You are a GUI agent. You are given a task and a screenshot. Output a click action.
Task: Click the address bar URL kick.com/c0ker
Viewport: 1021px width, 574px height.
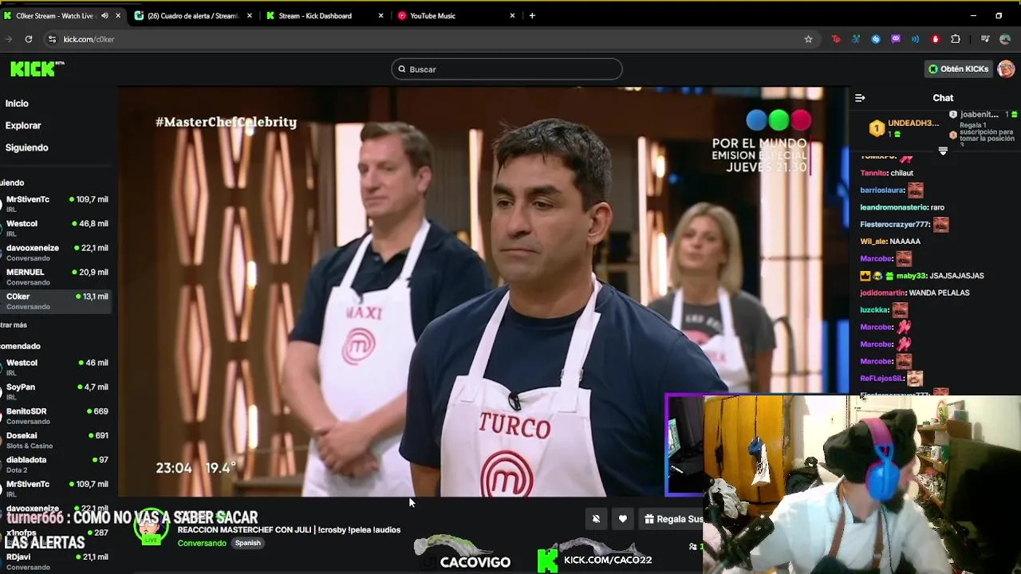click(89, 39)
